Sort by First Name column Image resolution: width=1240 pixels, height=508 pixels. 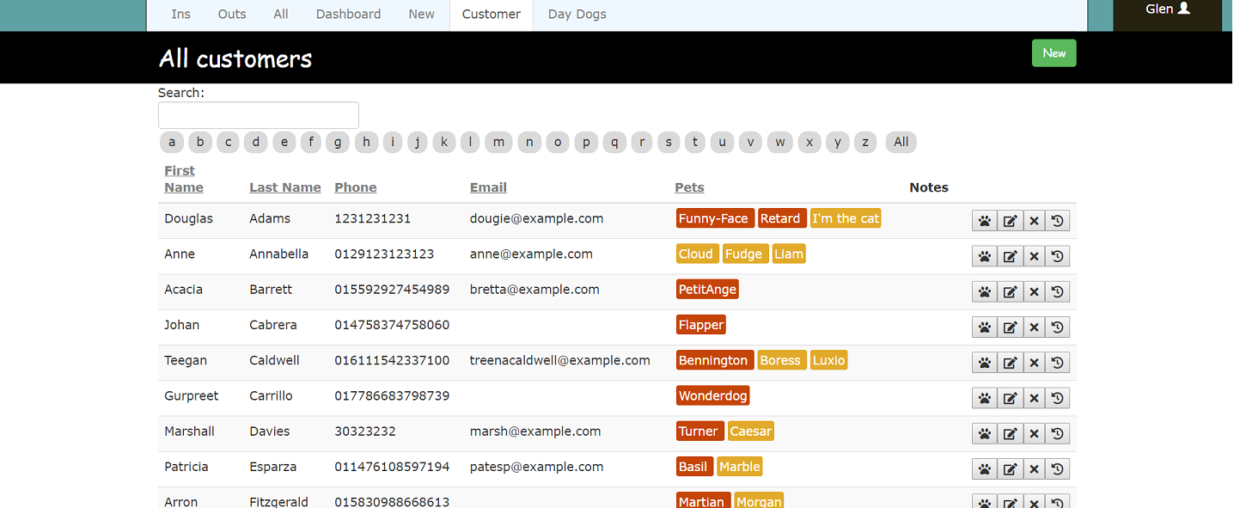[184, 179]
